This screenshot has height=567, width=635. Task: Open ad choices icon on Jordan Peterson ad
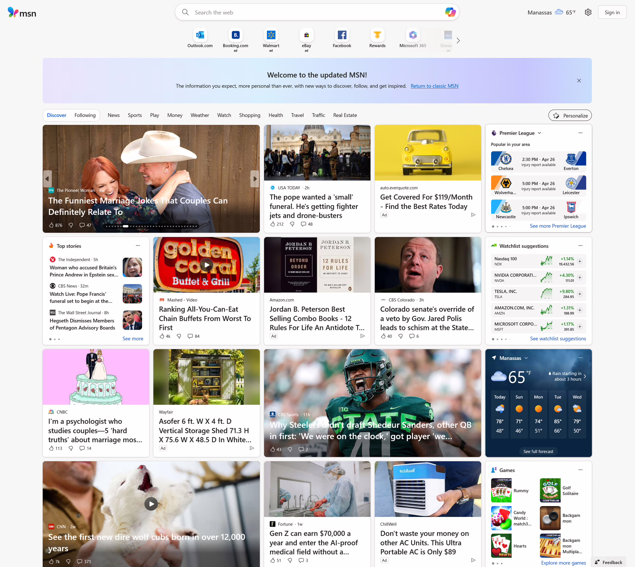pyautogui.click(x=363, y=336)
